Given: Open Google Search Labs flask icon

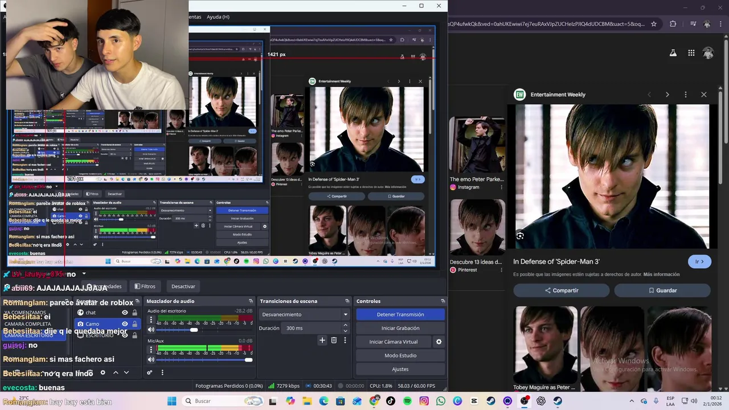Looking at the screenshot, I should [x=673, y=53].
